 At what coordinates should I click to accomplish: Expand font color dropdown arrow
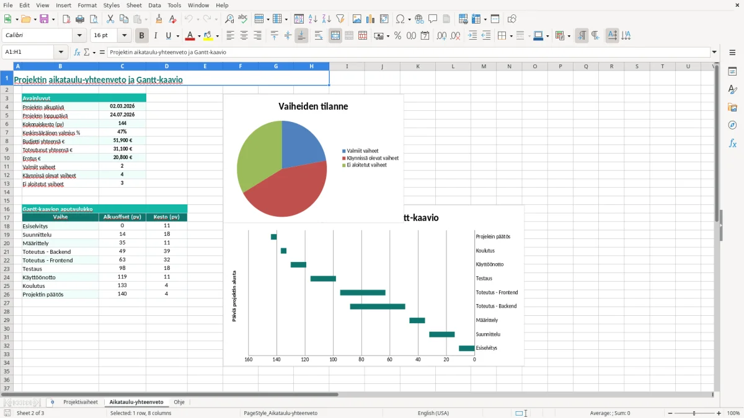[199, 36]
